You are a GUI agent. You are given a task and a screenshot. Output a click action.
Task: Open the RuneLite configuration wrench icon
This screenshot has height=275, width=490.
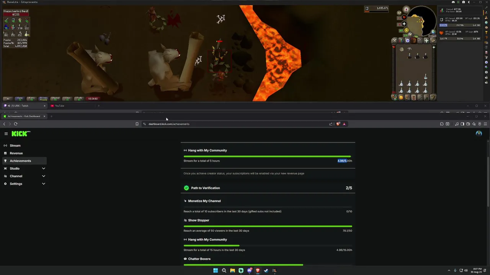coord(487,8)
